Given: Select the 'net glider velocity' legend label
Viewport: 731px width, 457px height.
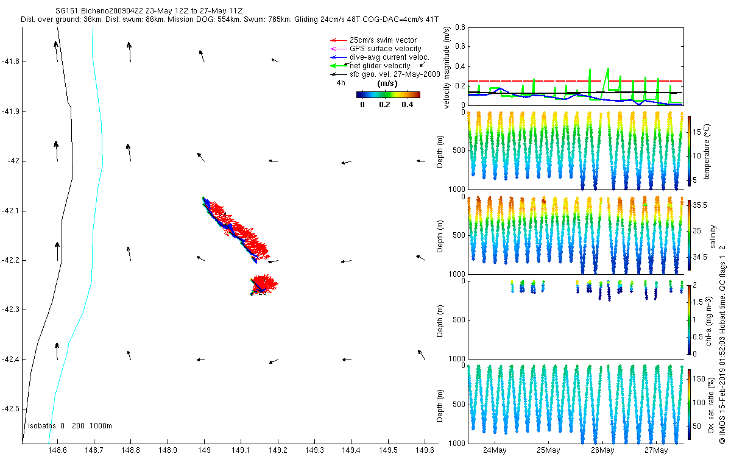Looking at the screenshot, I should tap(380, 66).
